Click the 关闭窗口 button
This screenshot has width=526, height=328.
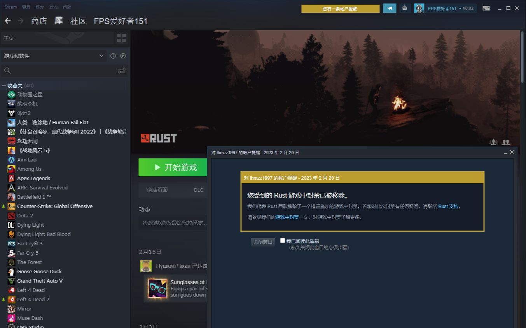[x=263, y=242]
